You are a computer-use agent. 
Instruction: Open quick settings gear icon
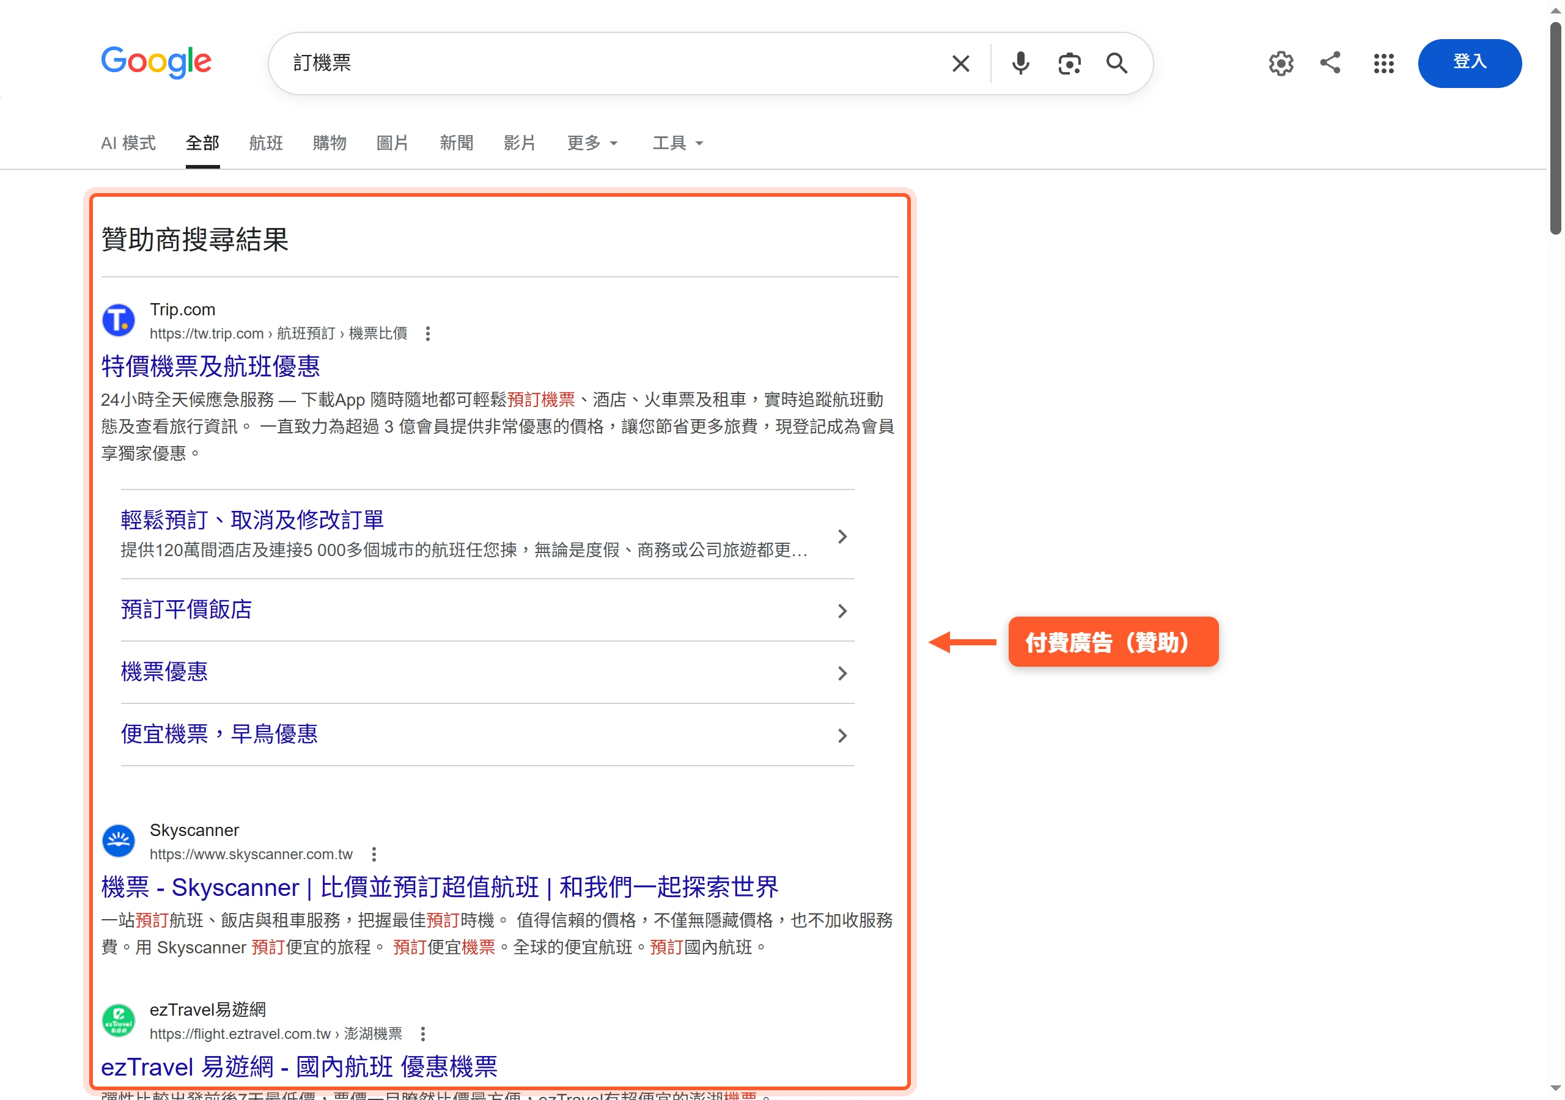pos(1281,64)
